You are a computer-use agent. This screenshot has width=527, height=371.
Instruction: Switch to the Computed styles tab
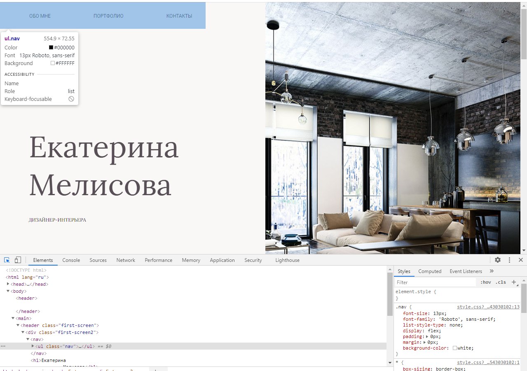(430, 271)
